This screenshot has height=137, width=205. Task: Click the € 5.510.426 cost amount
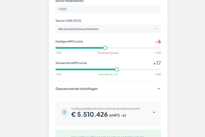click(90, 115)
